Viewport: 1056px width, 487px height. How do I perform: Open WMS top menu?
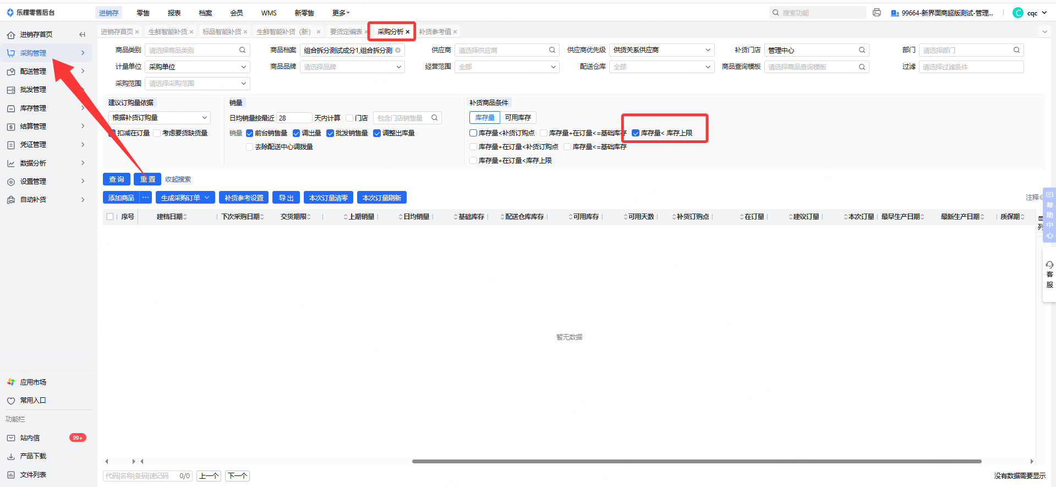point(269,13)
